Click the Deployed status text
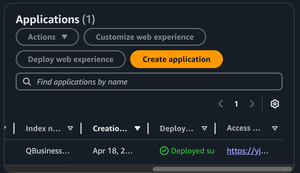Image resolution: width=300 pixels, height=173 pixels. point(193,151)
